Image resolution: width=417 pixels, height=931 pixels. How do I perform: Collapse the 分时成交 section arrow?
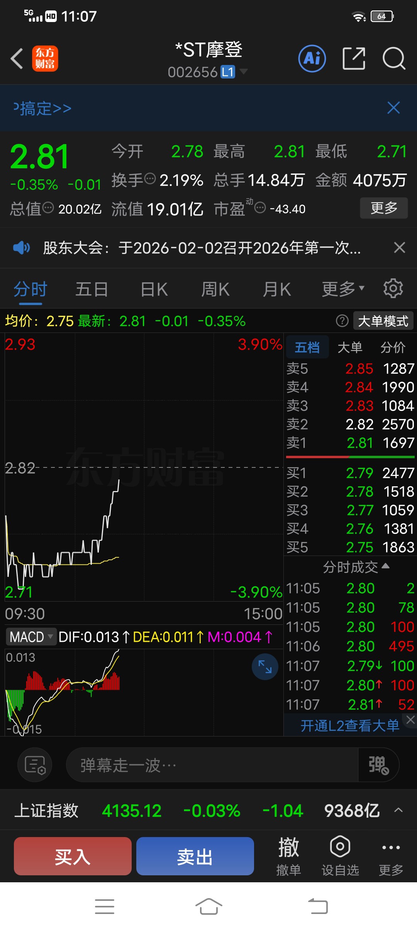[385, 566]
